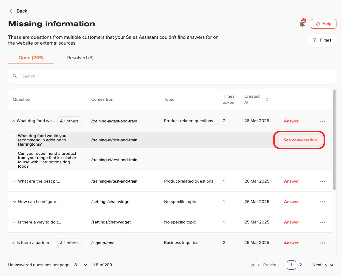342x276 pixels.
Task: Open more options for 'Is there a way' row
Action: pyautogui.click(x=323, y=222)
